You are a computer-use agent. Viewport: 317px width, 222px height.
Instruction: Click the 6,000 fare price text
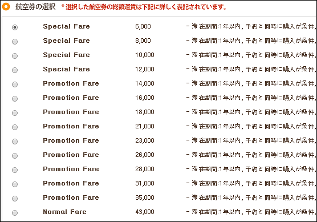143,26
